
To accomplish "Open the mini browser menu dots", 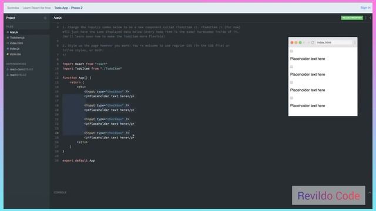I will click(x=355, y=43).
